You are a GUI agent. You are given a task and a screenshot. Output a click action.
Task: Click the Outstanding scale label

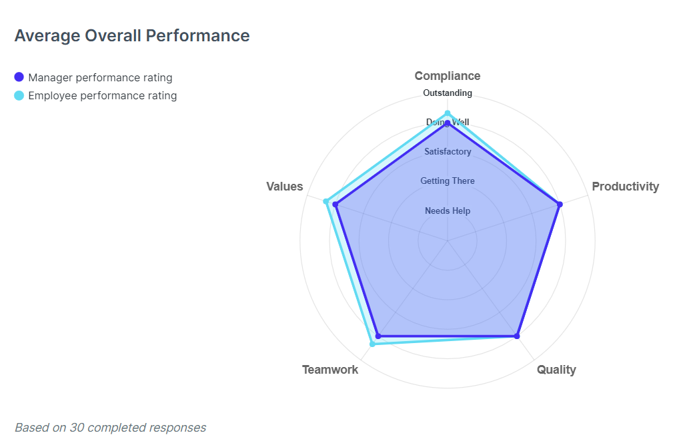coord(448,93)
